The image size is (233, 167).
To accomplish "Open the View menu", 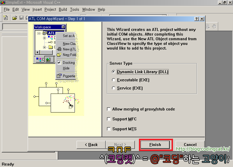I will pos(26,10).
